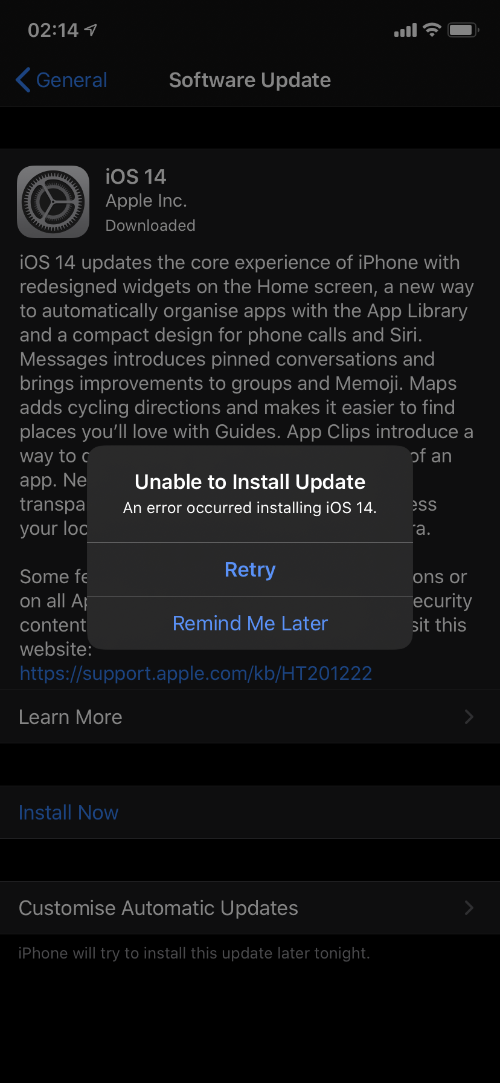Open Customise Automatic Updates
Viewport: 500px width, 1083px height.
(250, 908)
